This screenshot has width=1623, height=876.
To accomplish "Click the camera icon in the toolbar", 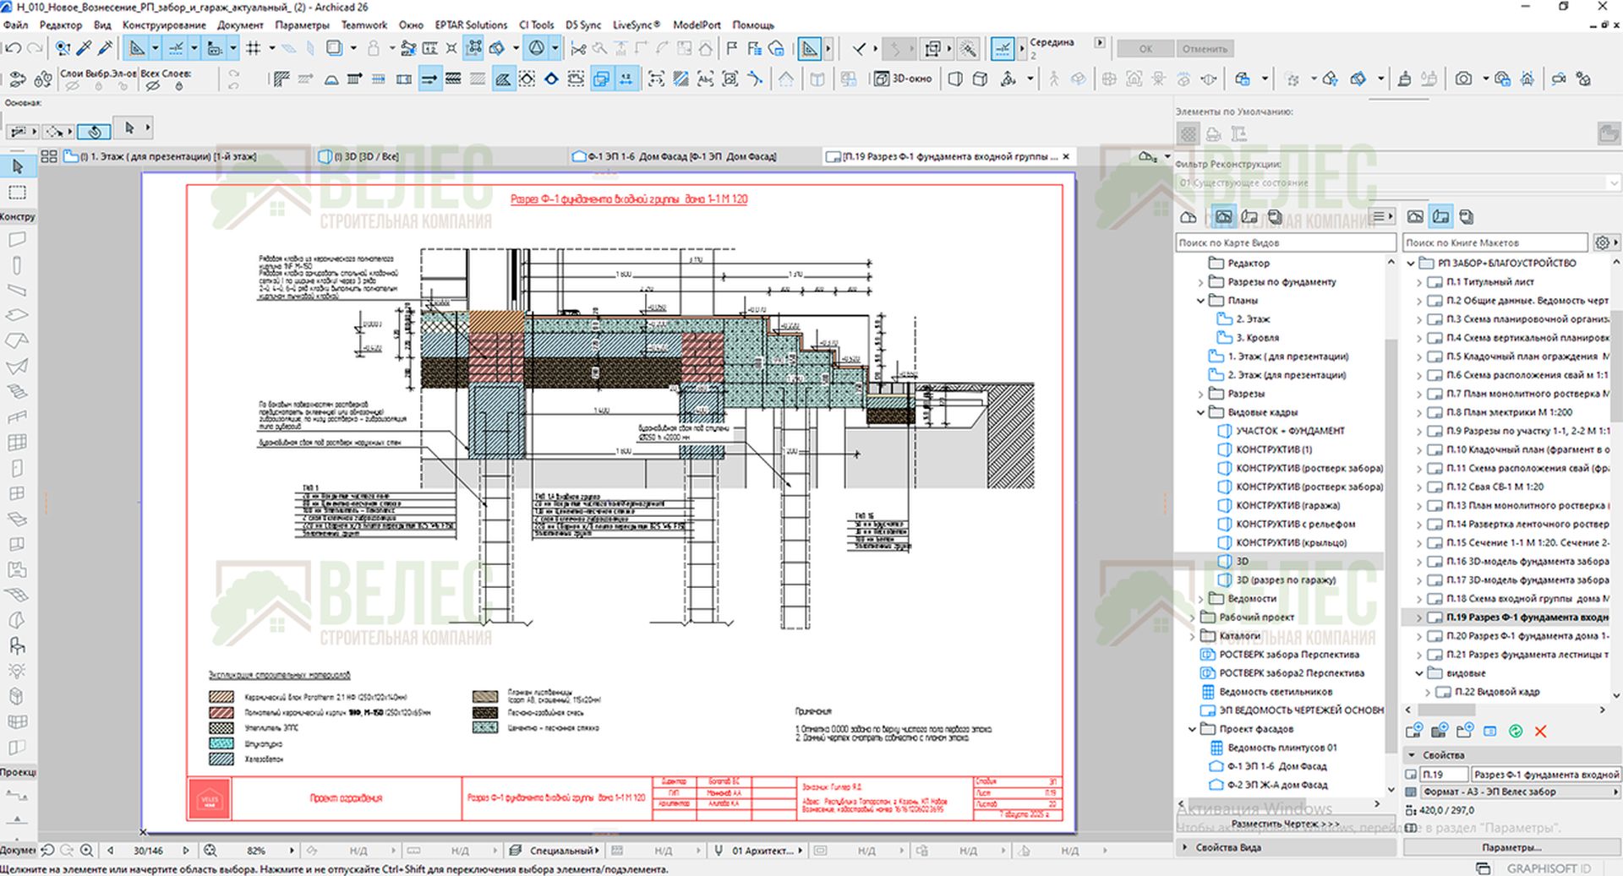I will pos(1463,79).
